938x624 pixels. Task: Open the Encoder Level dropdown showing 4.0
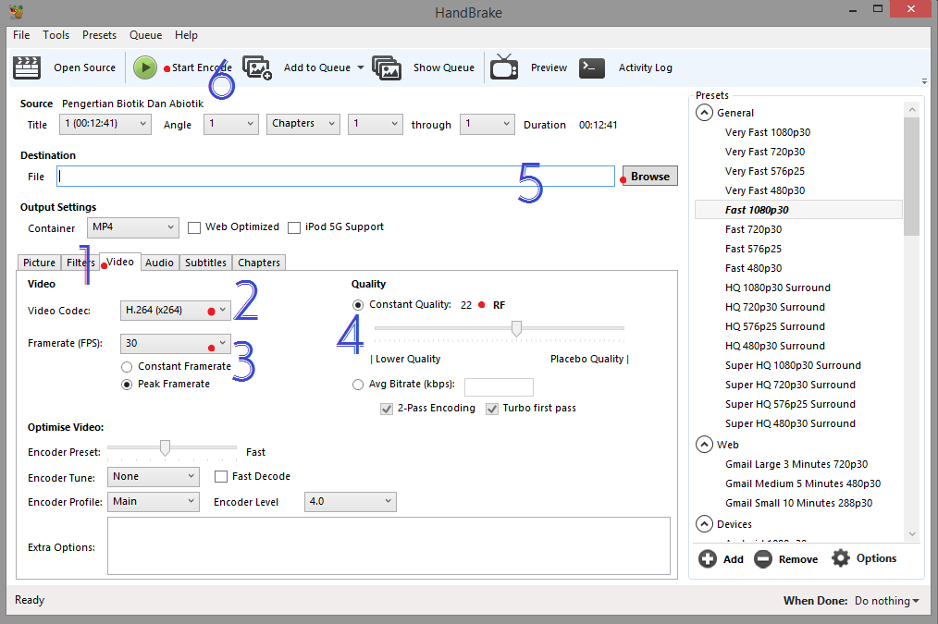(x=350, y=501)
